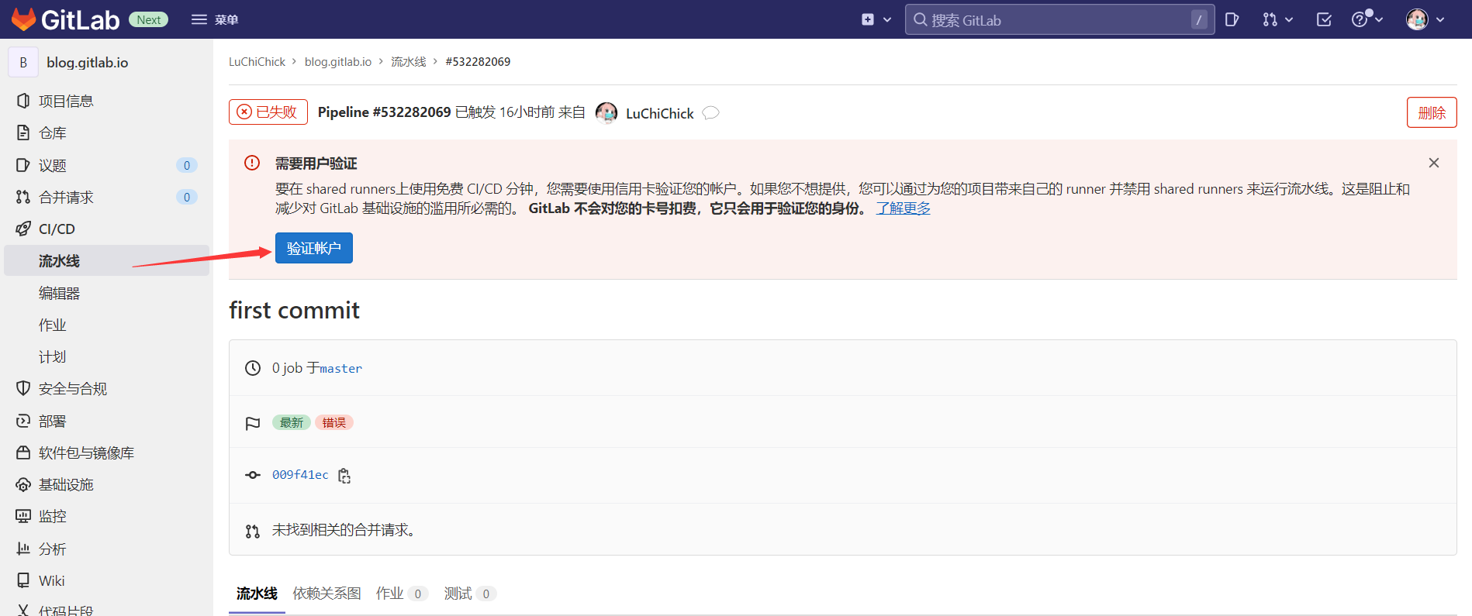Click the 流水线 breadcrumb link

(408, 61)
